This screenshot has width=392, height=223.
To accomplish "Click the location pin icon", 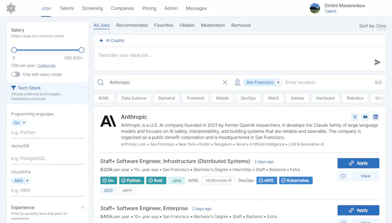I will (237, 82).
